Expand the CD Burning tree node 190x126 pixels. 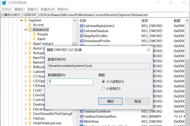pos(26,76)
